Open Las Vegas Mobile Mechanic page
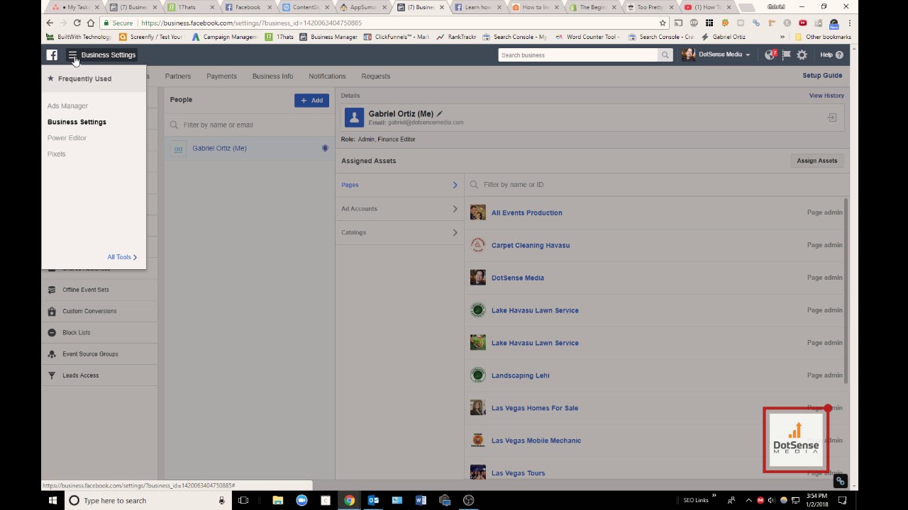This screenshot has width=908, height=510. click(x=536, y=441)
